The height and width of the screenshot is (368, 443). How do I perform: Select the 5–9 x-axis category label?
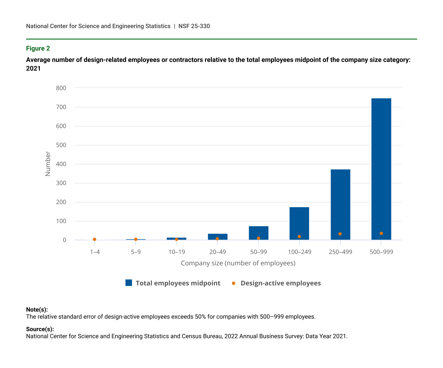(x=136, y=252)
